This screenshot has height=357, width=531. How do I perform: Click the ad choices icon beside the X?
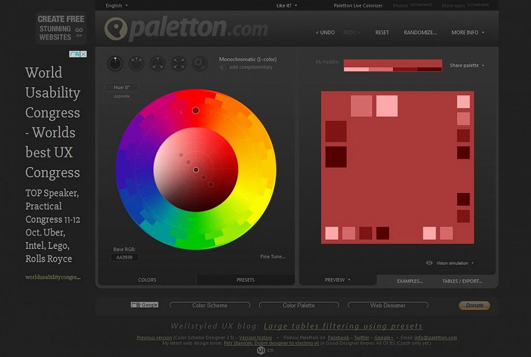(x=74, y=54)
